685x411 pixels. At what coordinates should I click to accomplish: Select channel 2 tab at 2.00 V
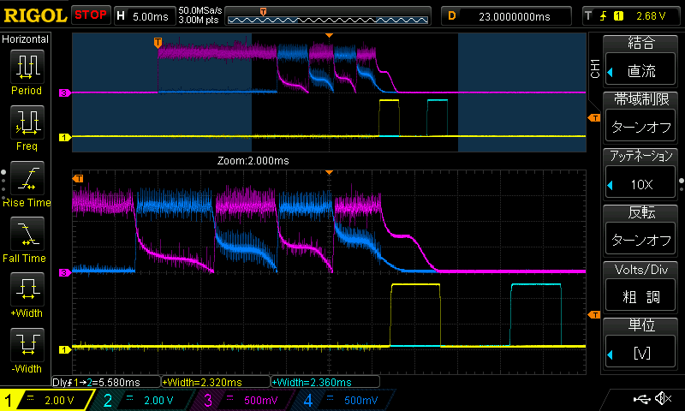[142, 400]
